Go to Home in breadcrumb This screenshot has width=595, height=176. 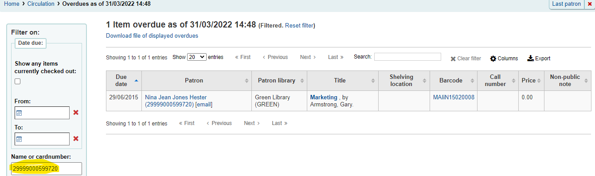[12, 4]
